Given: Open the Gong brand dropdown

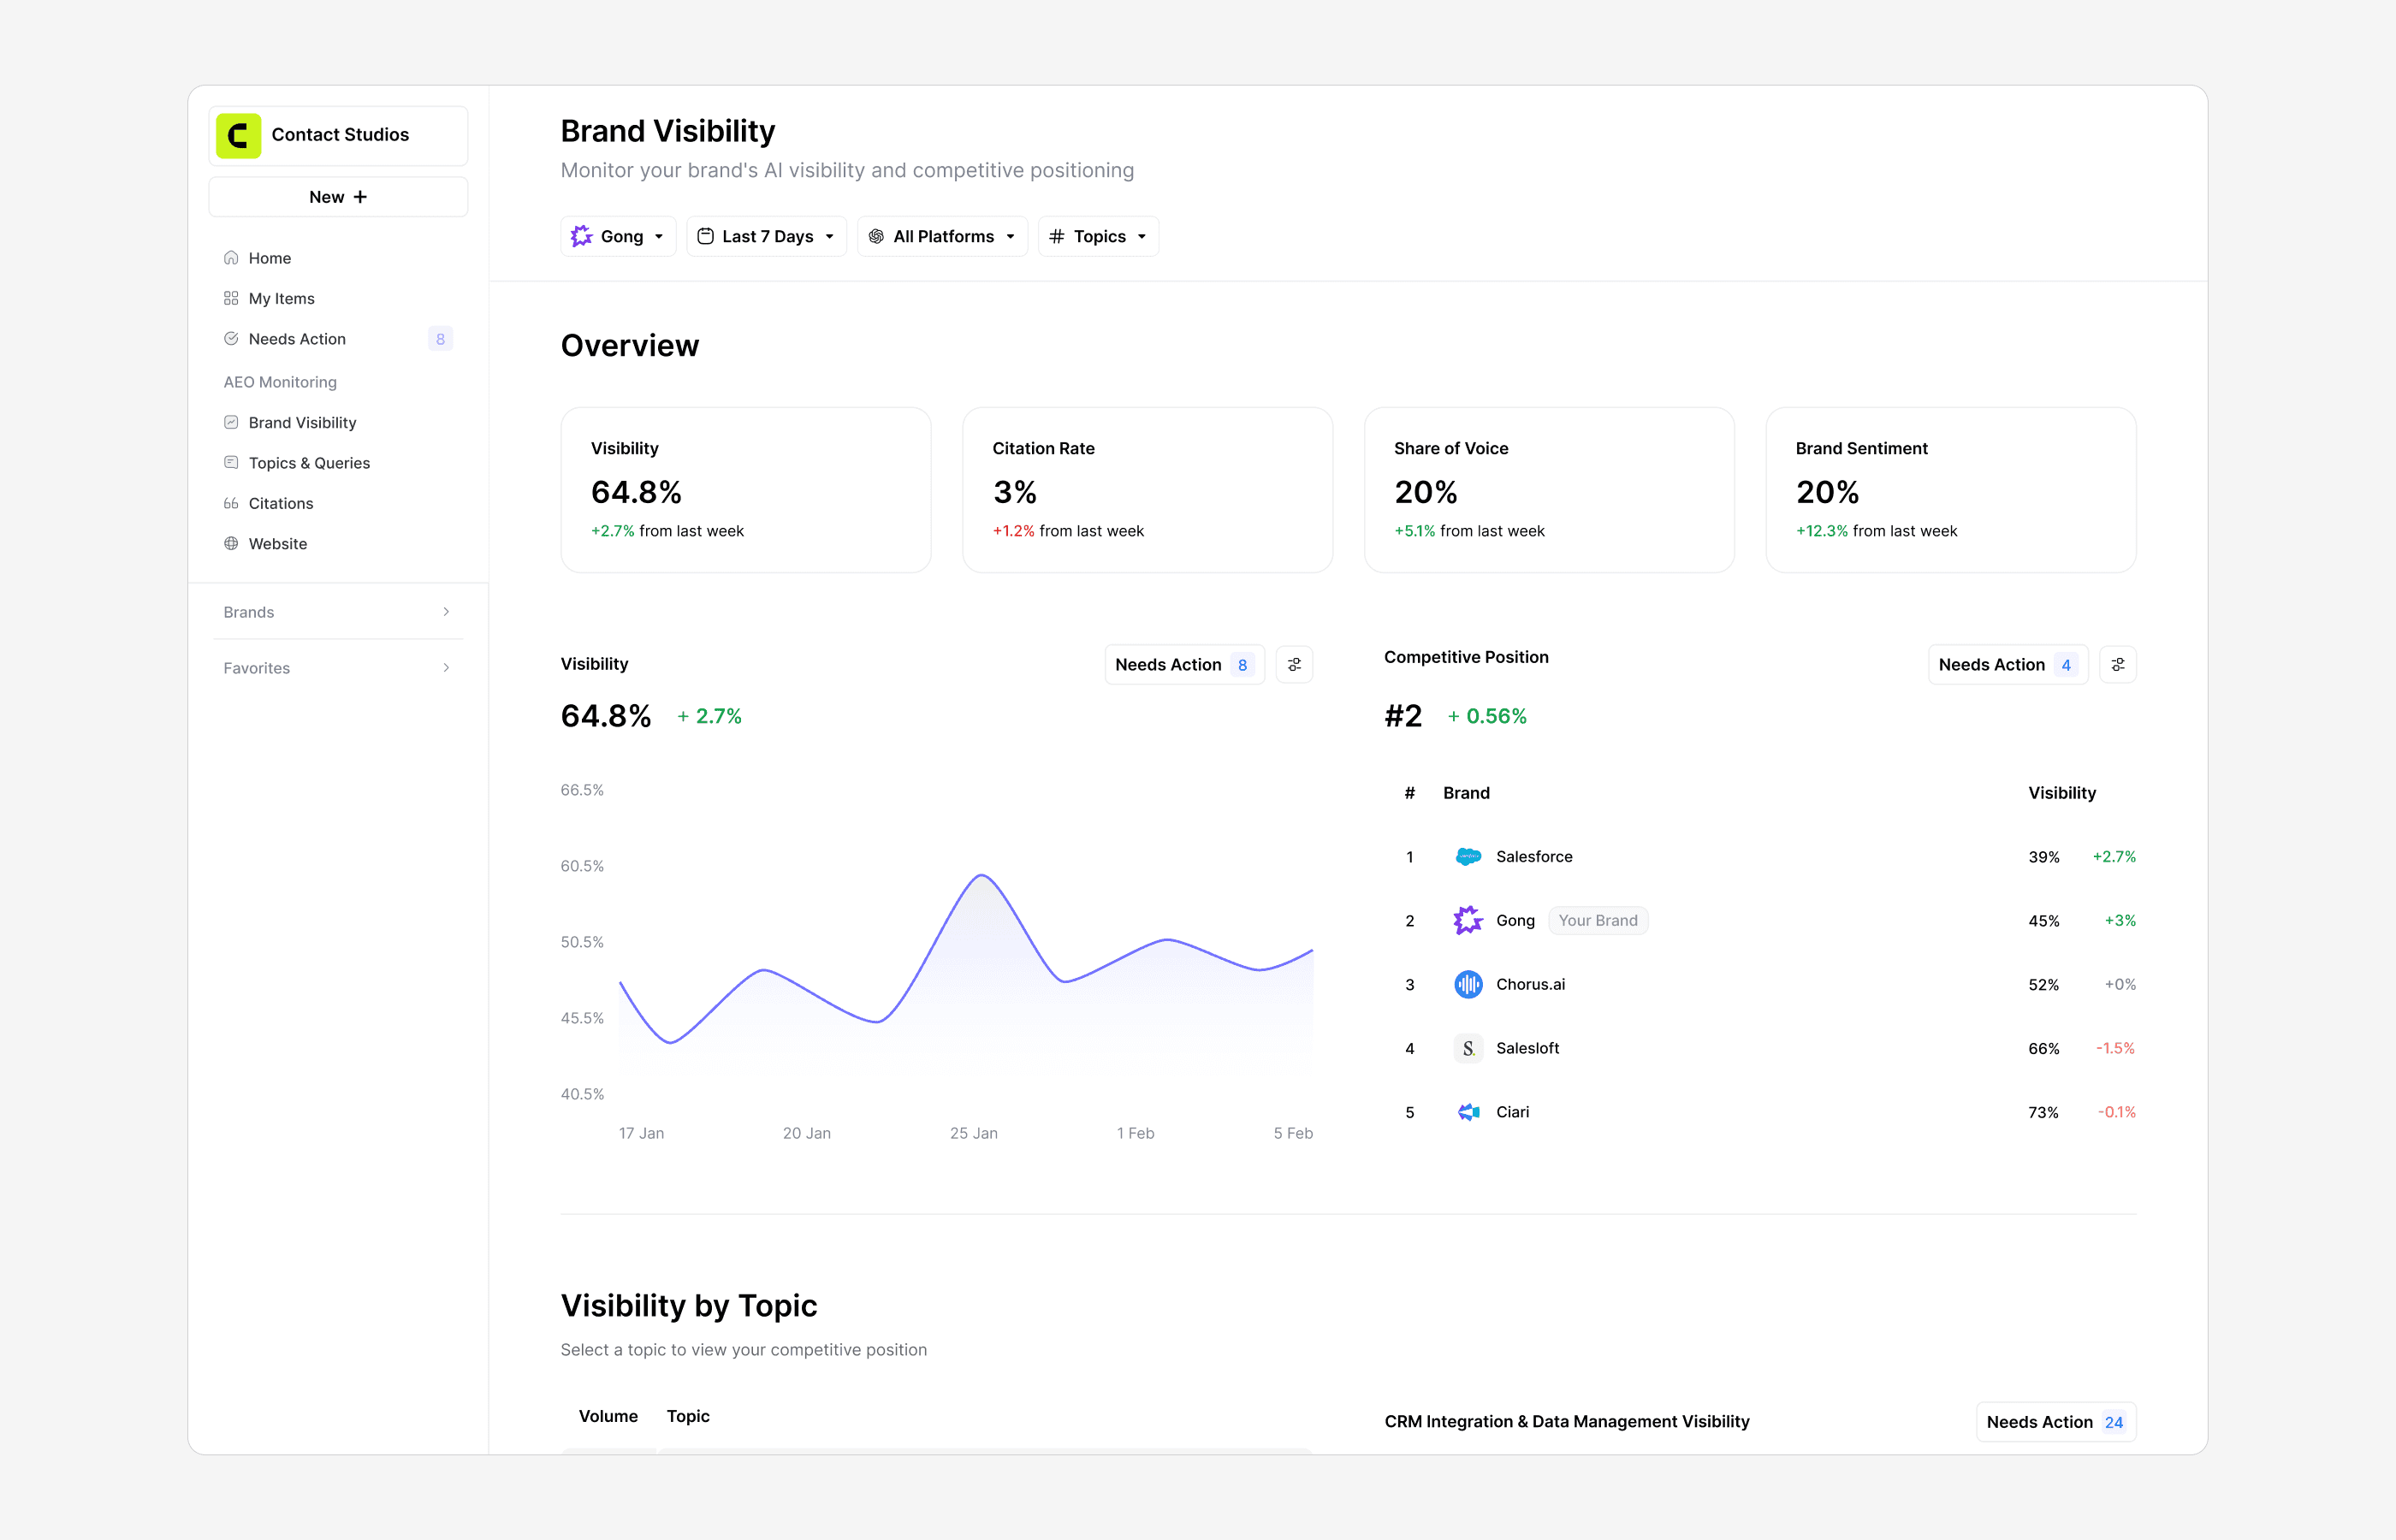Looking at the screenshot, I should click(617, 237).
